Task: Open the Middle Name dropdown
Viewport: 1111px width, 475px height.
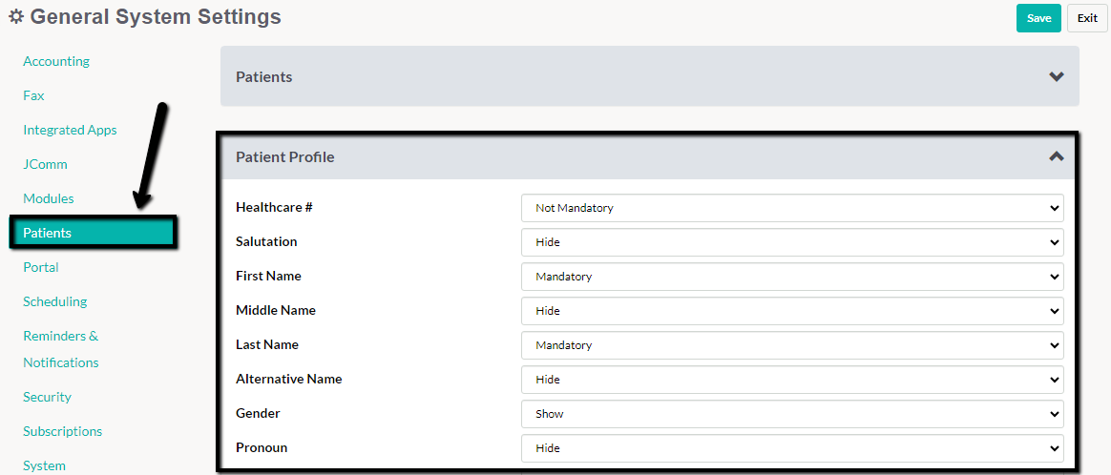Action: tap(792, 311)
